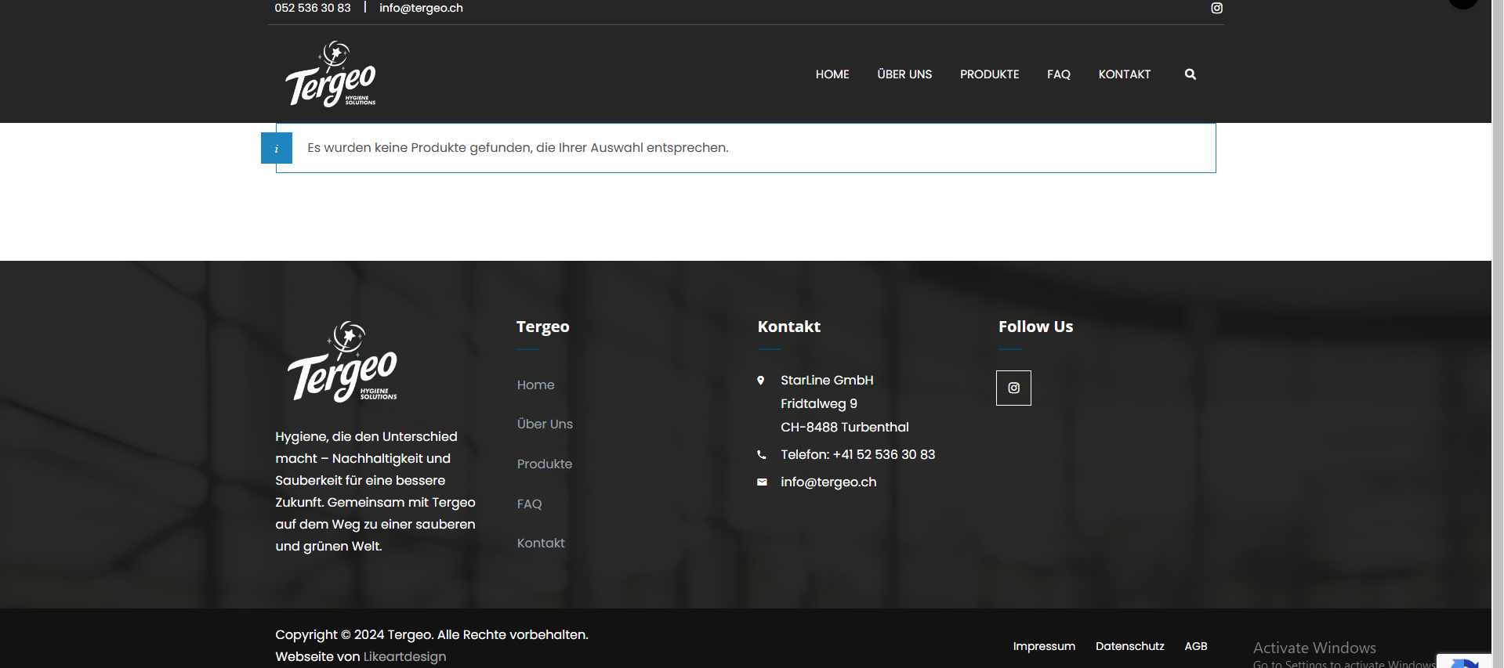Click the phone icon beside Telefon
Image resolution: width=1504 pixels, height=668 pixels.
[761, 455]
